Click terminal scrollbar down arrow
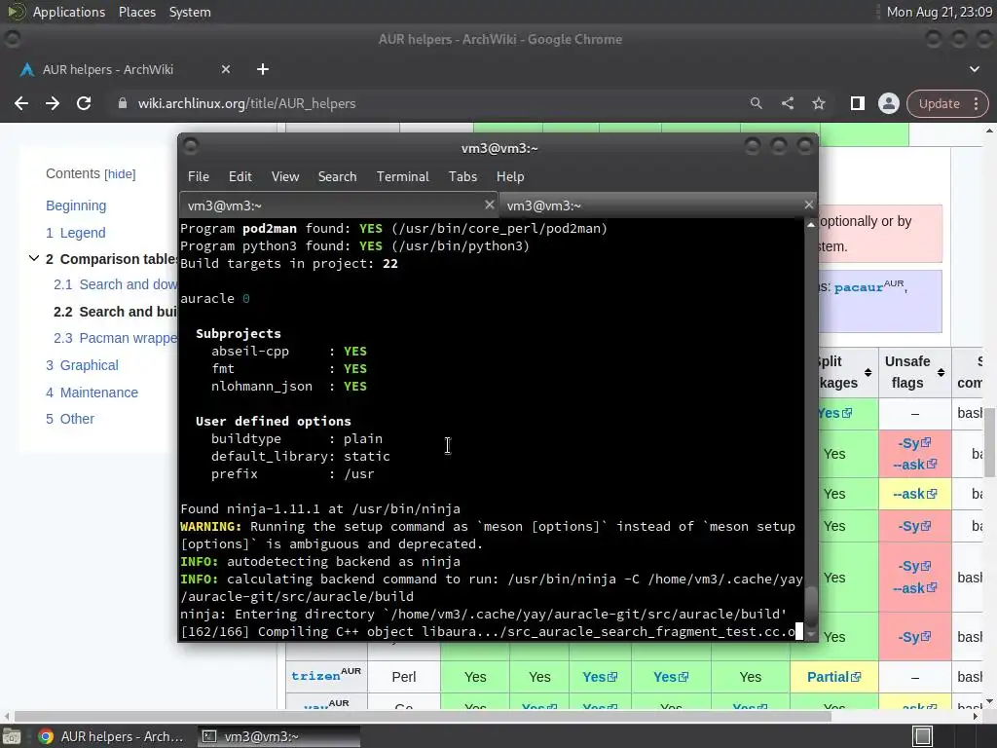 click(x=811, y=634)
